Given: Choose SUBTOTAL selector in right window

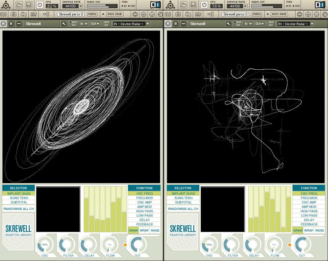Looking at the screenshot, I should tap(183, 202).
